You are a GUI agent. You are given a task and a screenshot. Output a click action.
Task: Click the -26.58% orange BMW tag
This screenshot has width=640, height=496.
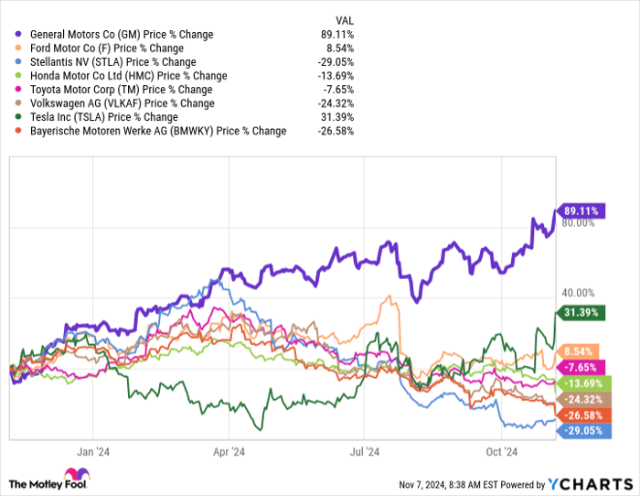point(585,415)
